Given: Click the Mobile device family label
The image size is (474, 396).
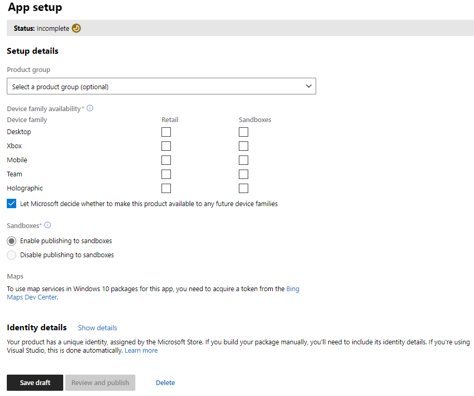Looking at the screenshot, I should 17,160.
